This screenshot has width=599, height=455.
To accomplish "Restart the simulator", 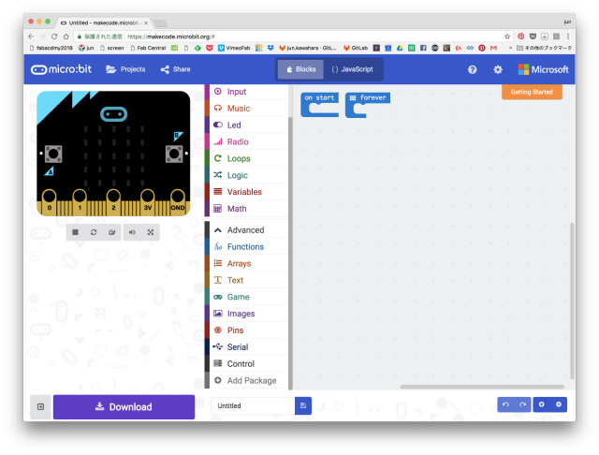I will click(x=94, y=232).
